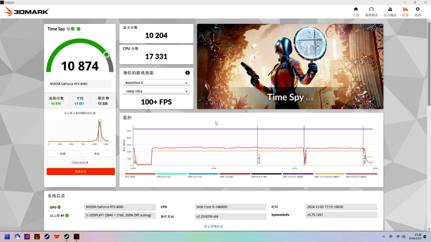Click the 2024-12-03 17:19 time field
This screenshot has width=431, height=242.
click(x=341, y=207)
